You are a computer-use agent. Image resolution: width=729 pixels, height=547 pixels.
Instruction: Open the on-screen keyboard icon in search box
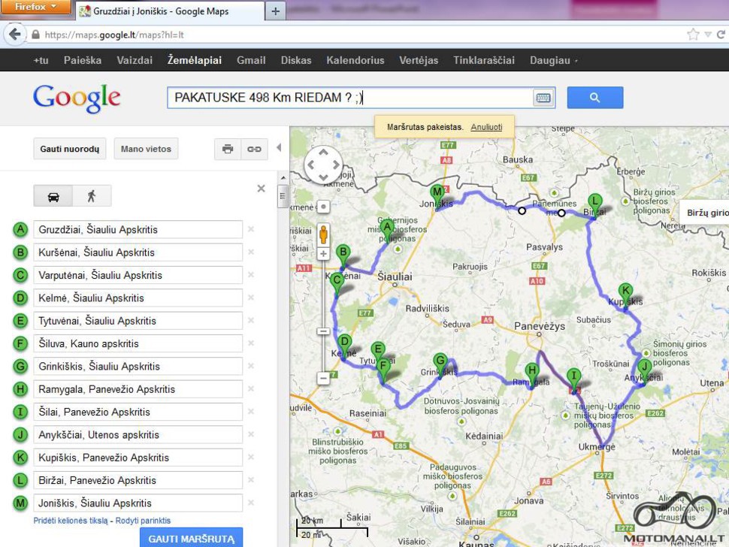point(543,98)
